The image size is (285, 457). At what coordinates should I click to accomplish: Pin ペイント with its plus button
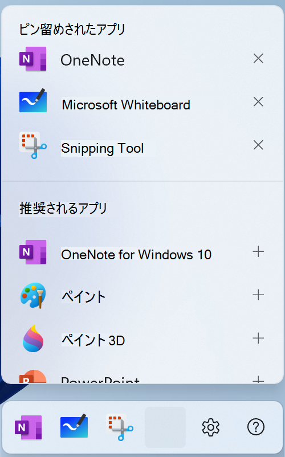point(258,295)
